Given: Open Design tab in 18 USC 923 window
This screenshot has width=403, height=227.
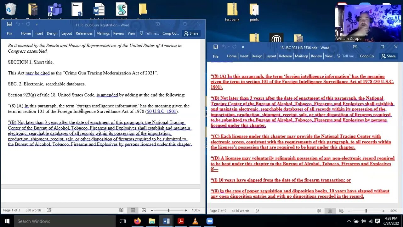Looking at the screenshot, I should pos(257,56).
